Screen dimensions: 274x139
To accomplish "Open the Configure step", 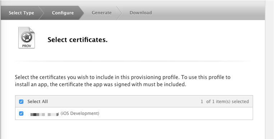I will [63, 13].
